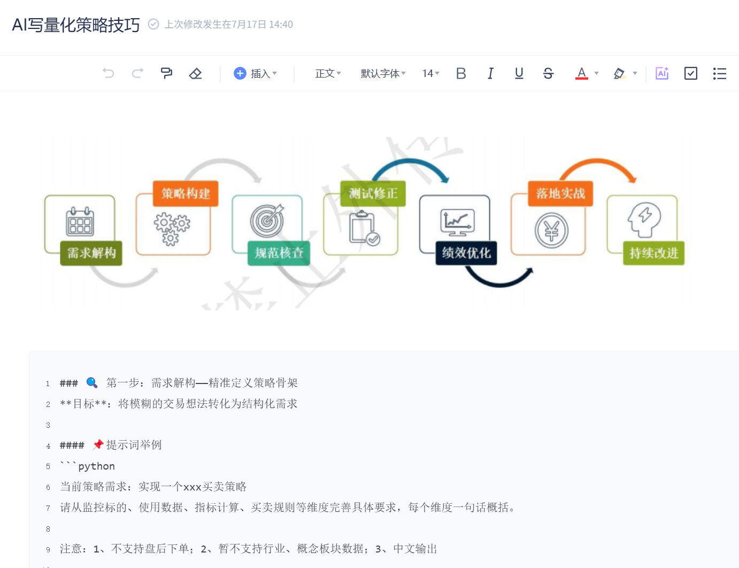Expand the font color options arrow
Image resolution: width=739 pixels, height=568 pixels.
tap(596, 73)
